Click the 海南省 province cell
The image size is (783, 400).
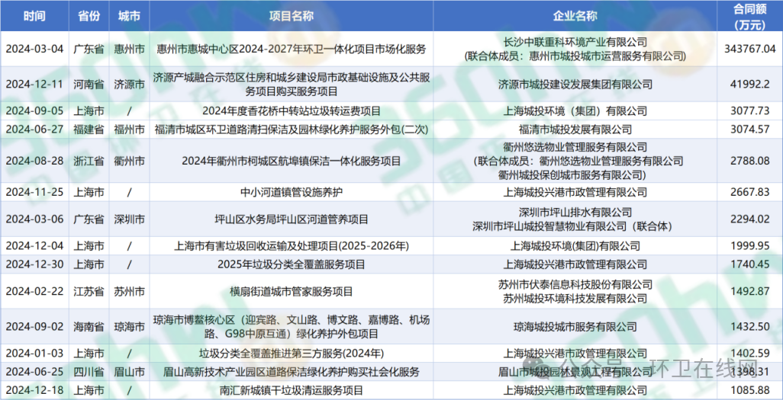[88, 326]
